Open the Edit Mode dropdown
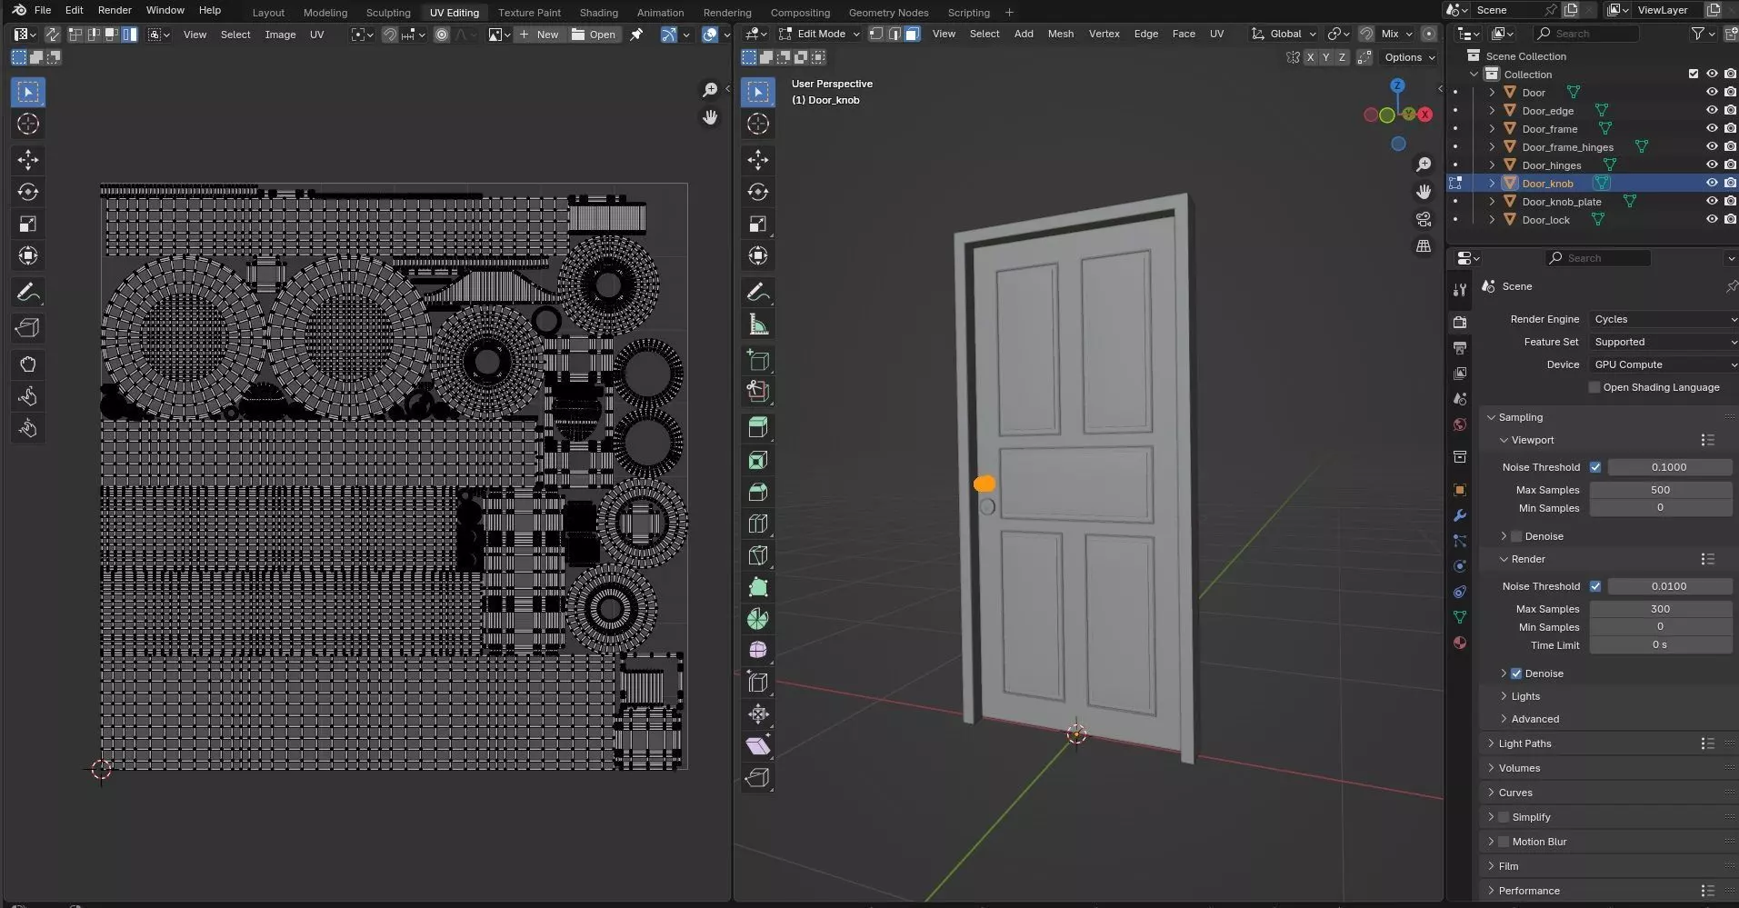The height and width of the screenshot is (908, 1739). [817, 34]
